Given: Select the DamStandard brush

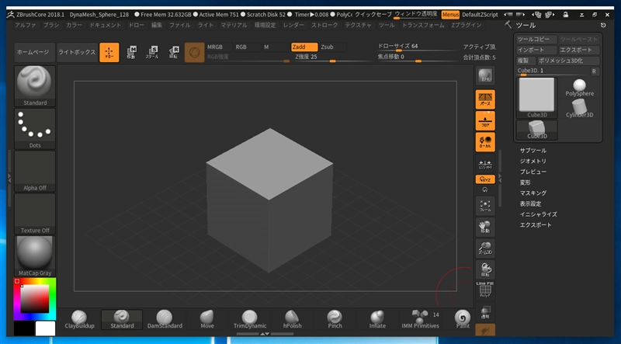Looking at the screenshot, I should 165,319.
